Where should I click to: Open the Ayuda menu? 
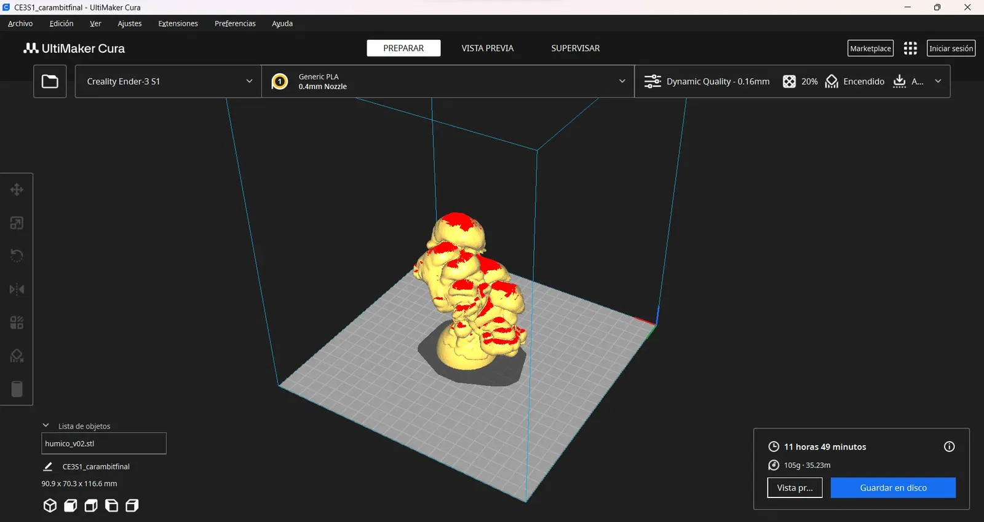click(x=282, y=23)
